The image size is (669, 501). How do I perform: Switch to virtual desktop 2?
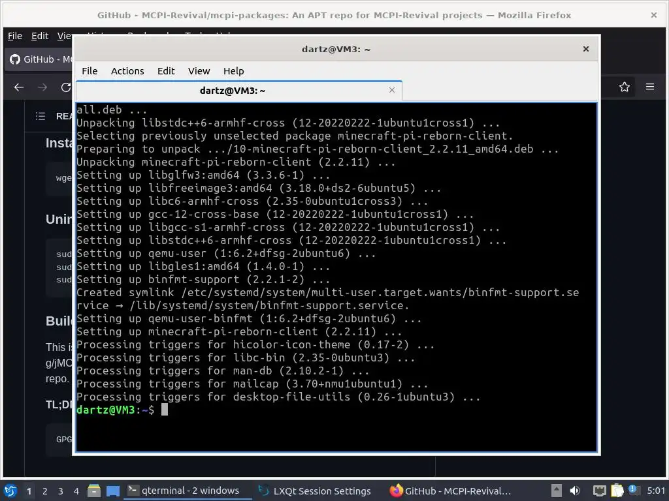[x=45, y=491]
